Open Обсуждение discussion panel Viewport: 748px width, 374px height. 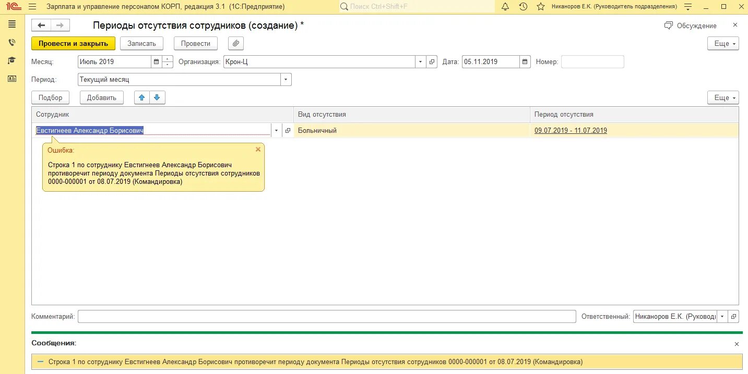coord(690,26)
